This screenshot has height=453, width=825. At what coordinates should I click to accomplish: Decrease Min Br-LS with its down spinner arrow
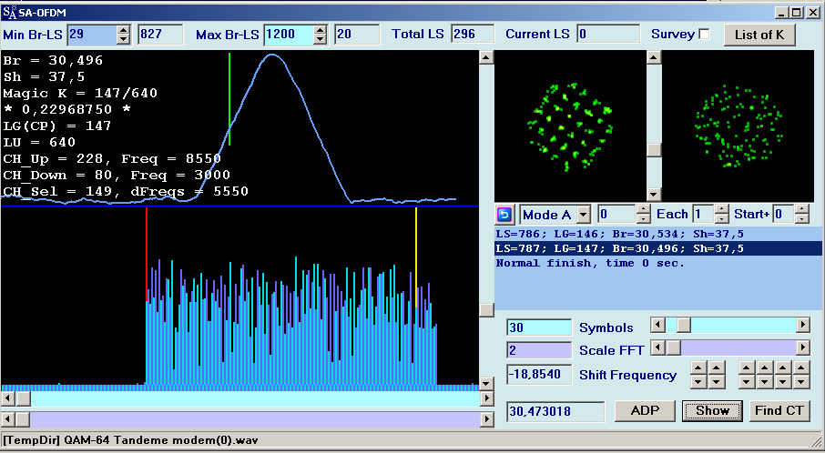[123, 39]
